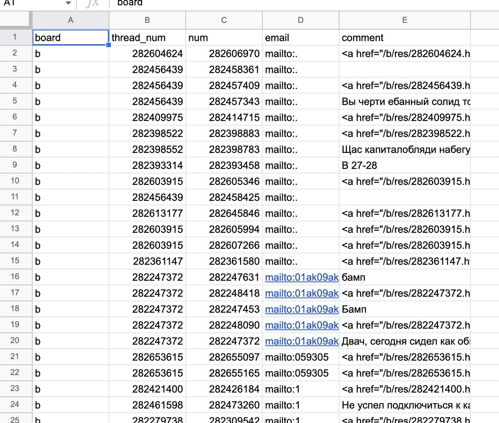The image size is (499, 423).
Task: Select column B header
Action: [x=147, y=20]
